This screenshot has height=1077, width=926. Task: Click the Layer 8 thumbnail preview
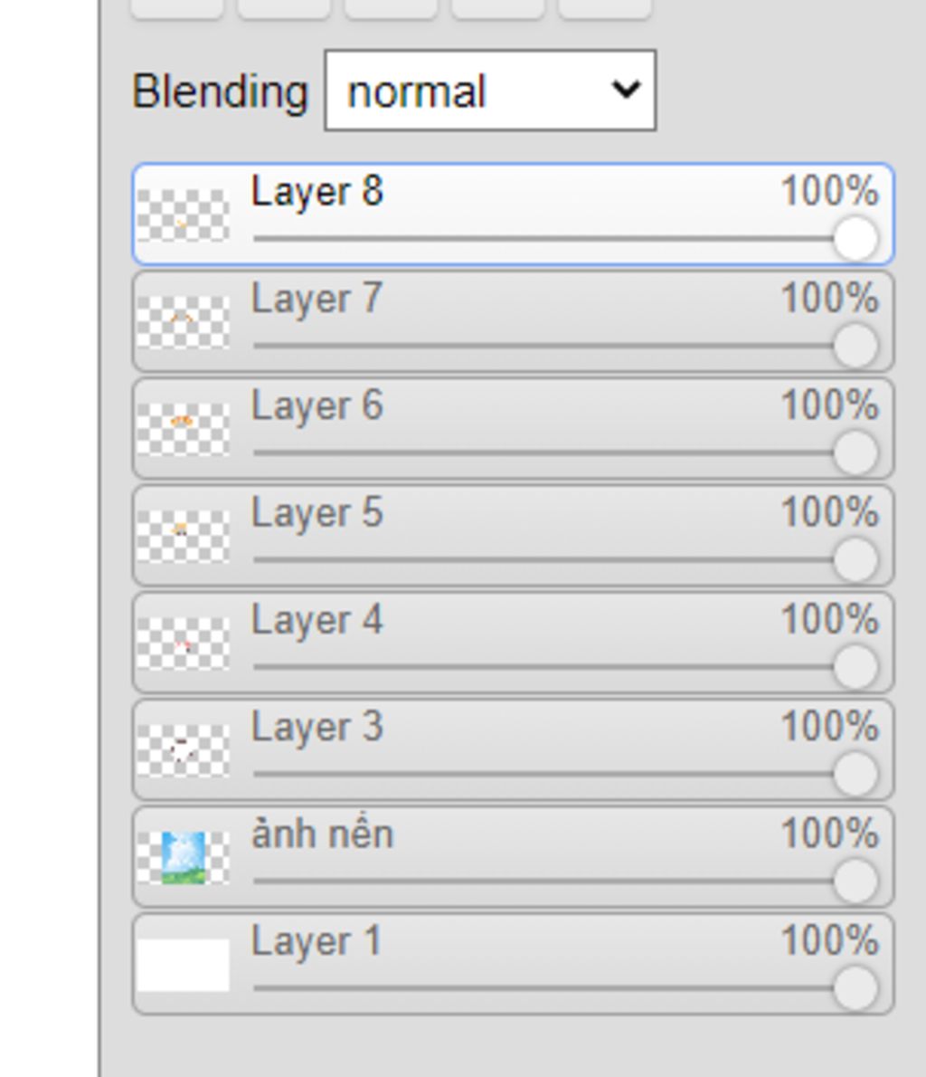coord(183,215)
